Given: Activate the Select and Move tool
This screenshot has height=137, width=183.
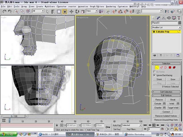Looking at the screenshot, I should click(x=71, y=11).
